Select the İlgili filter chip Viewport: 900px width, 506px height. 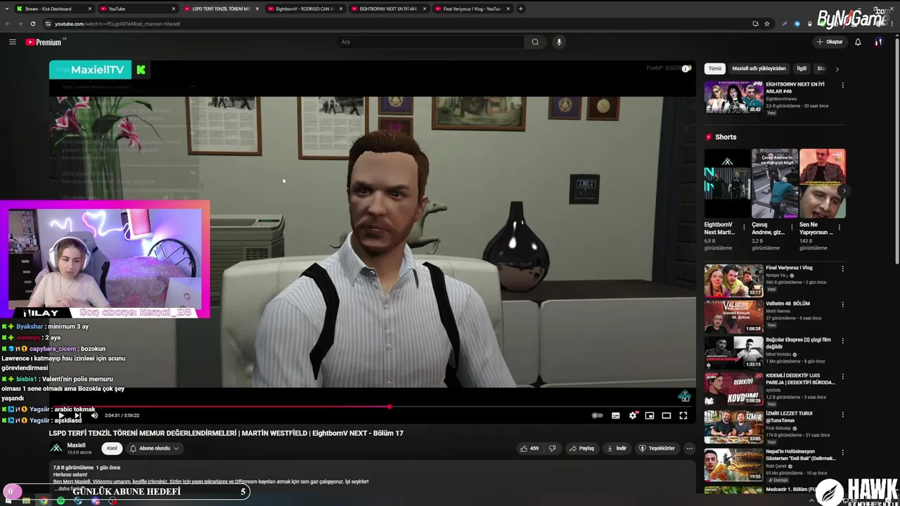[802, 69]
